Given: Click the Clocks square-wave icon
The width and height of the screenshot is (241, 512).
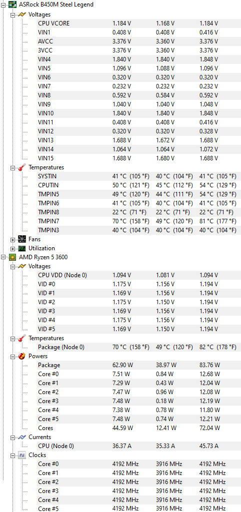Looking at the screenshot, I should (22, 455).
